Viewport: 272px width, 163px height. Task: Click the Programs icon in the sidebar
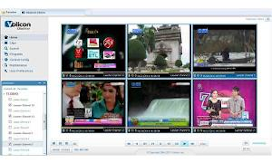click(x=6, y=54)
